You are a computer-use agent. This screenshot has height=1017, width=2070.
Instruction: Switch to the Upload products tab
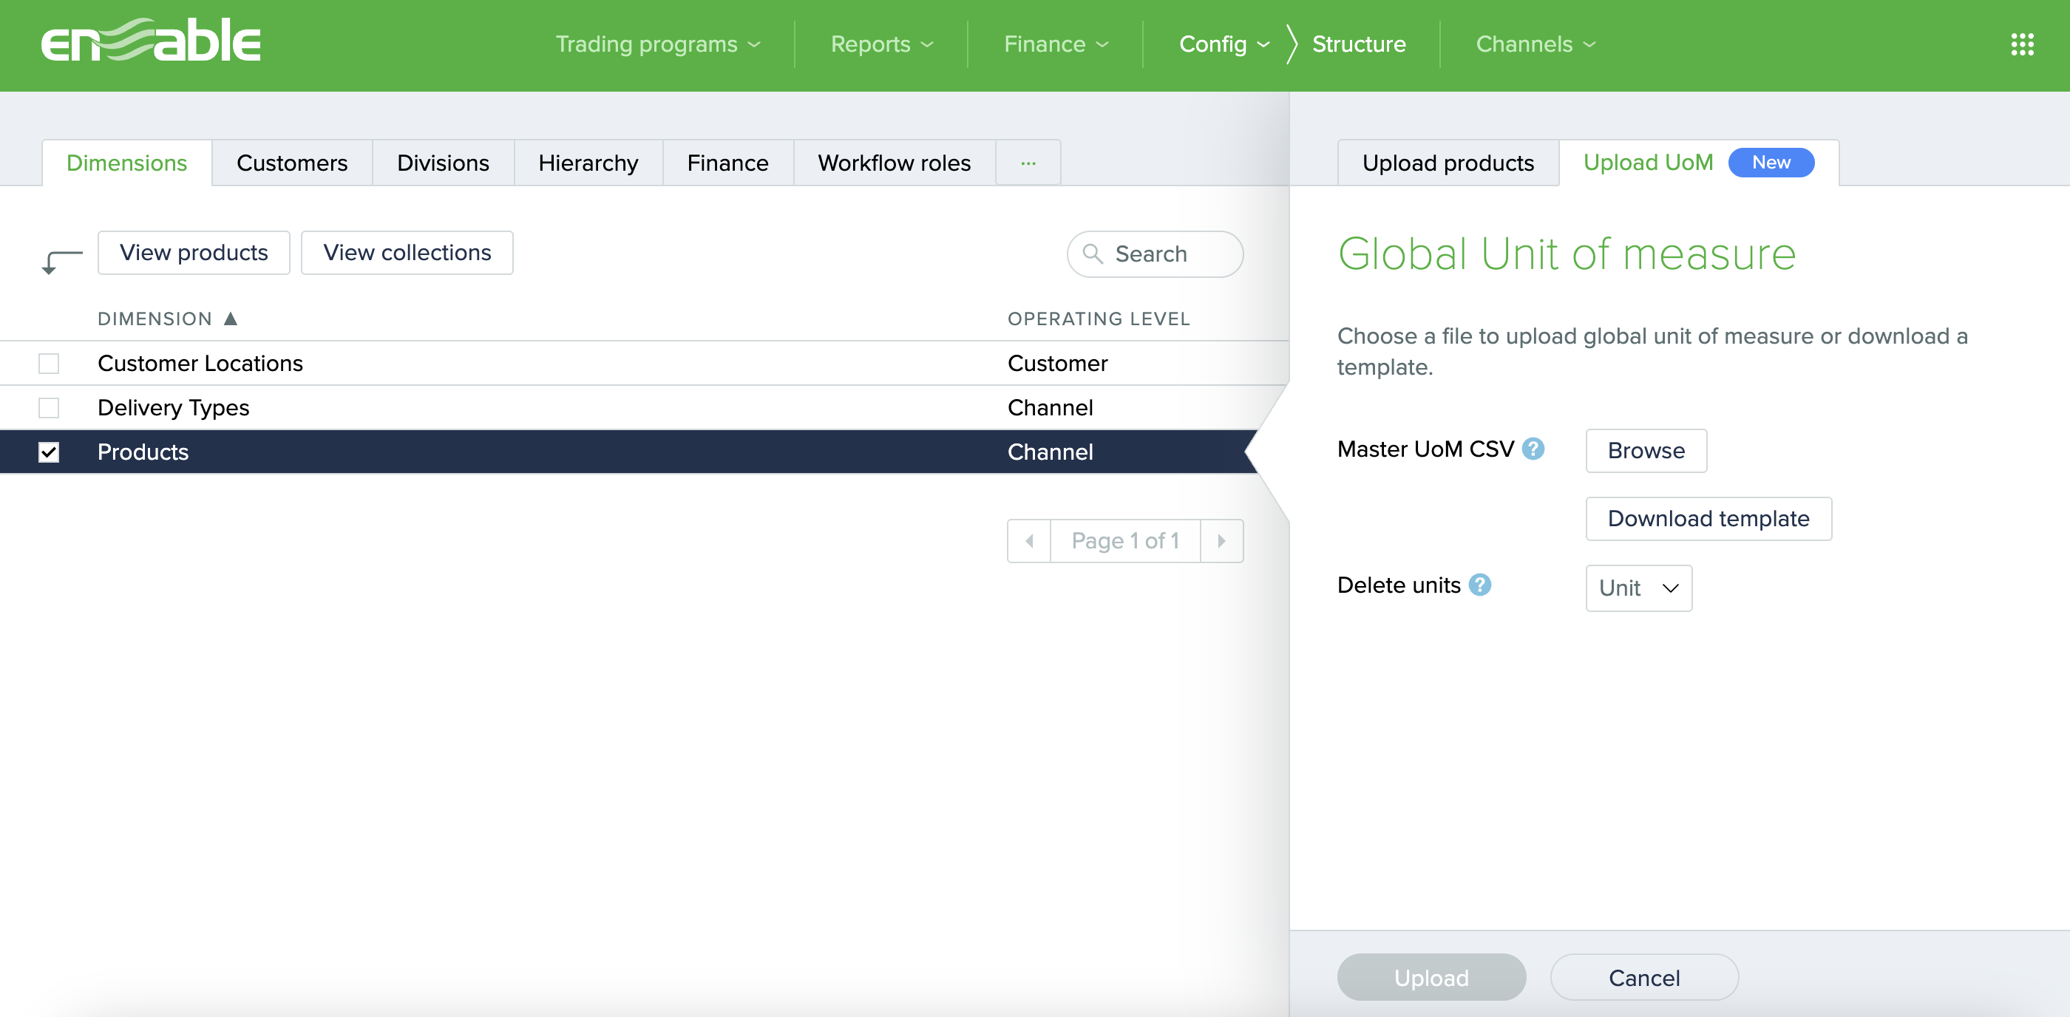click(x=1448, y=163)
